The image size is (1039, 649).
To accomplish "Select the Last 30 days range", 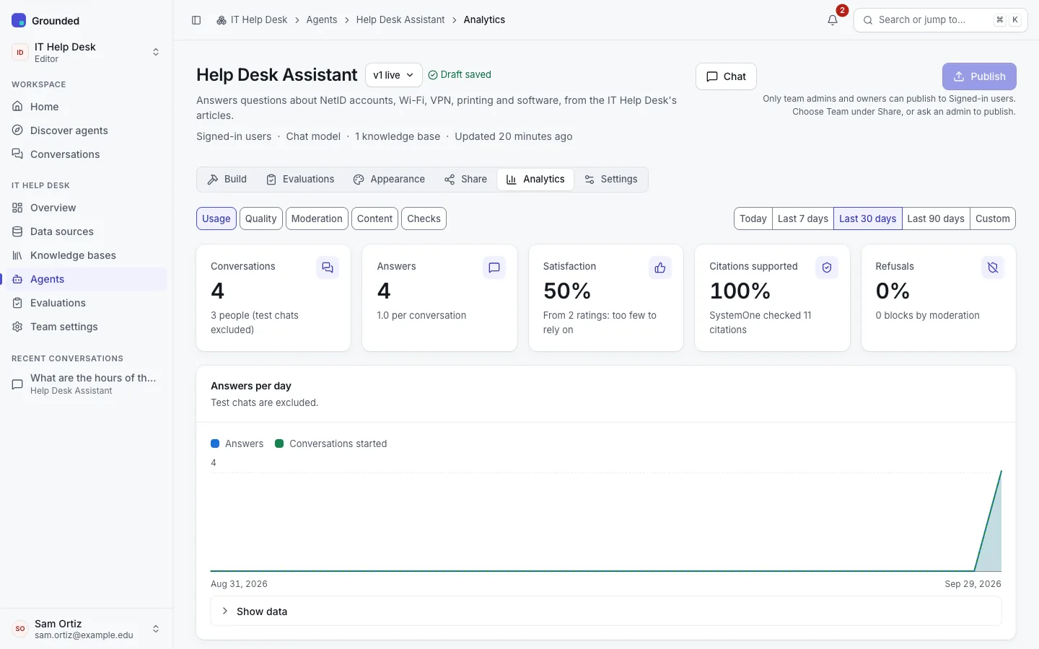I will point(868,218).
